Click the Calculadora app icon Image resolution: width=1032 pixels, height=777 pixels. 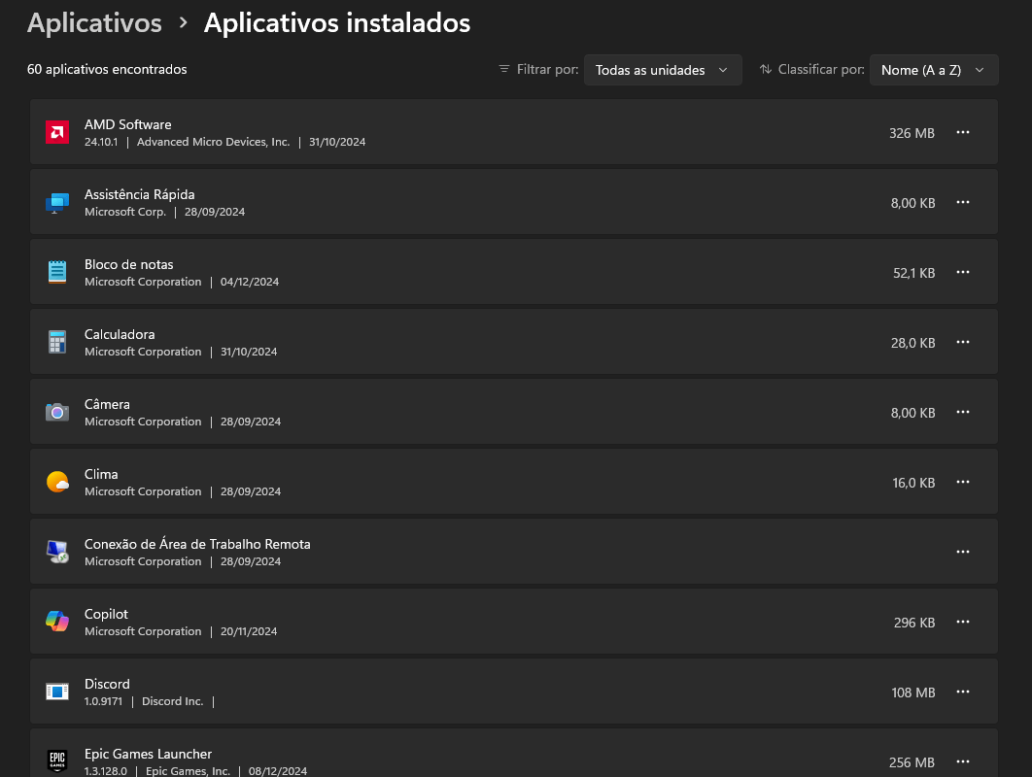57,342
